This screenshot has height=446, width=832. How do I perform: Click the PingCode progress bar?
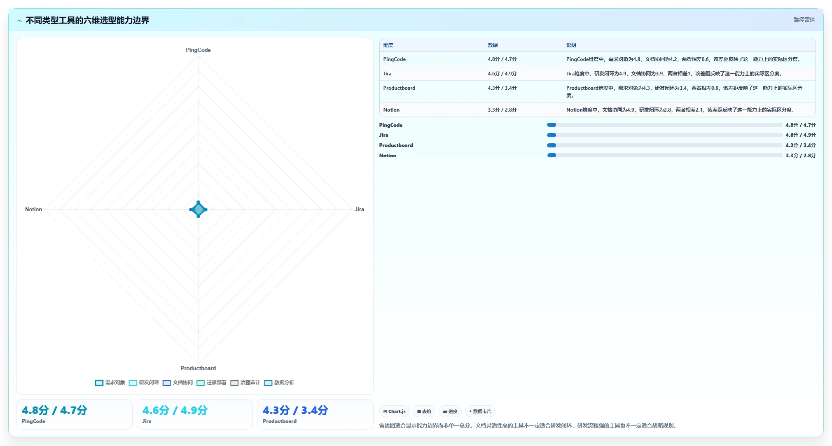click(664, 125)
